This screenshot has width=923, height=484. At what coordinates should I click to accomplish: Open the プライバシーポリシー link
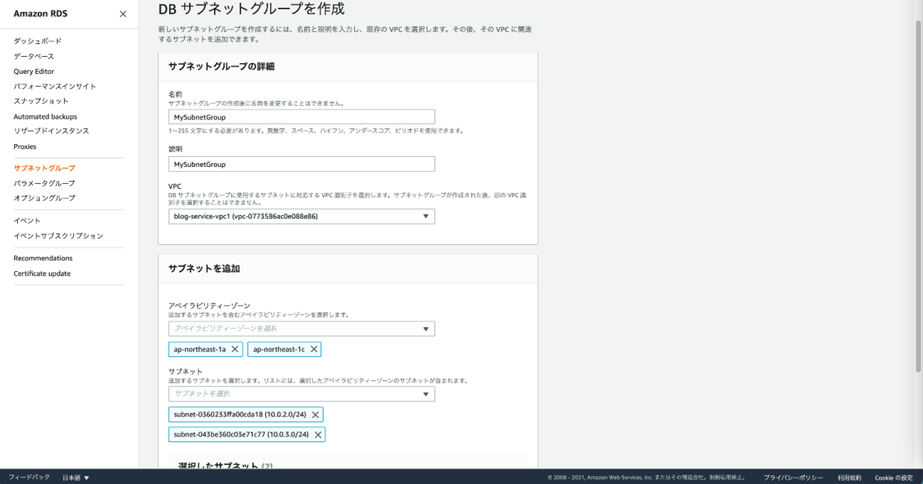793,478
